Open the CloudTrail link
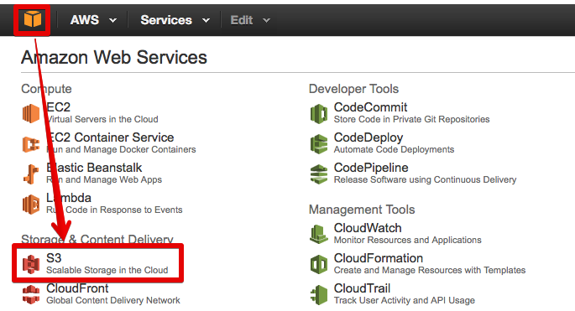Screen dimensions: 575x311 pyautogui.click(x=362, y=288)
